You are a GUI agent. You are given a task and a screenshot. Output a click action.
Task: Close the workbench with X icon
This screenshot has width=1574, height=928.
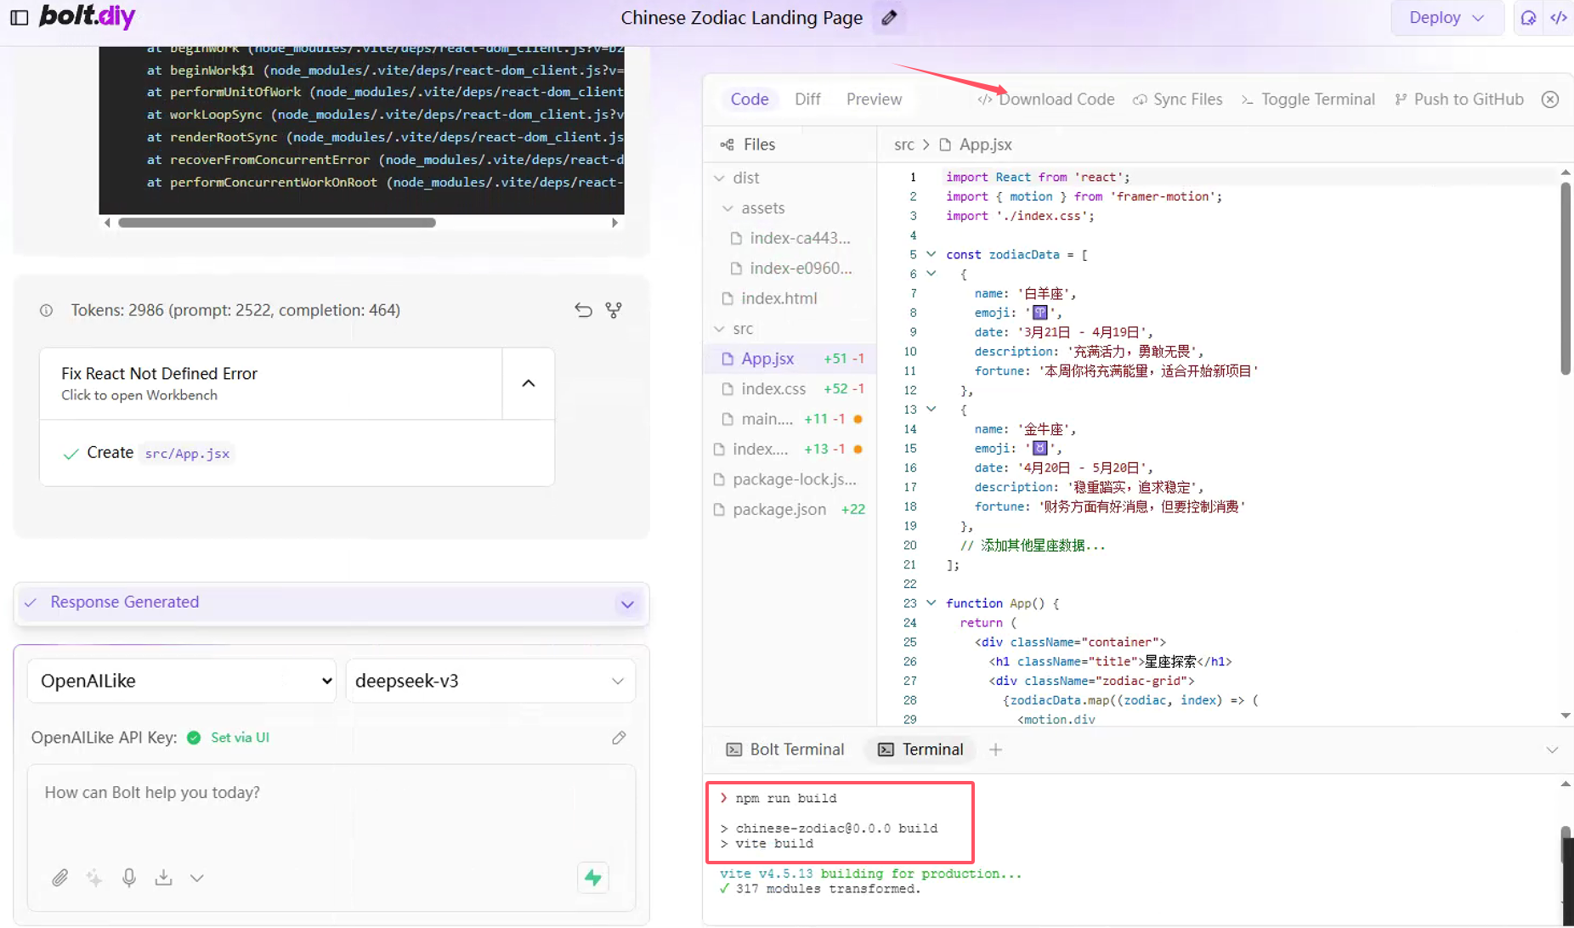coord(1550,99)
